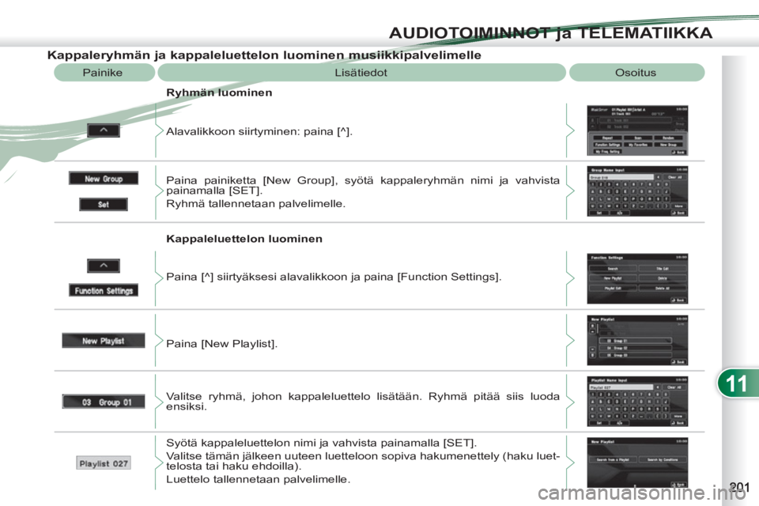Viewport: 759px width, 506px height.
Task: Click the text beginning 'Paina [^] siirtyäksesi alavalikkoon'
Action: click(x=334, y=277)
